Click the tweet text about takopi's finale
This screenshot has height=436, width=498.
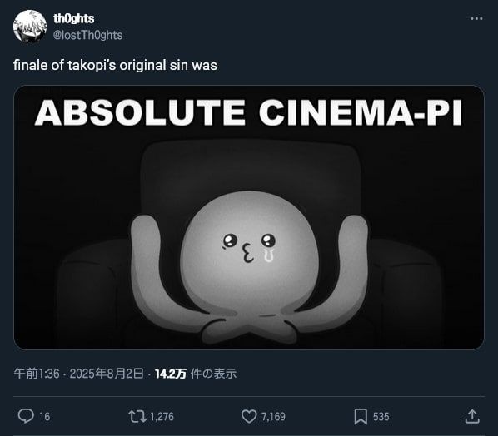tap(115, 66)
